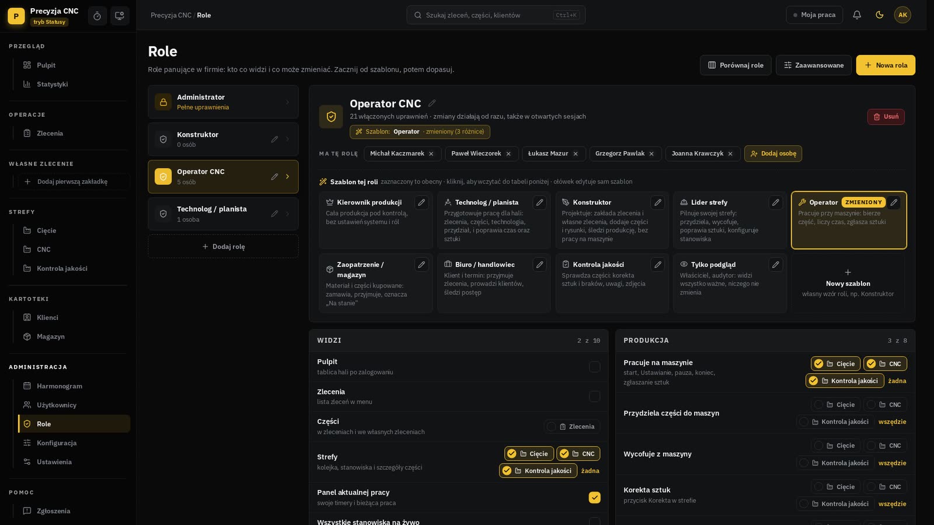Expand the Operator CNC role chevron
Viewport: 934px width, 525px height.
[x=287, y=177]
